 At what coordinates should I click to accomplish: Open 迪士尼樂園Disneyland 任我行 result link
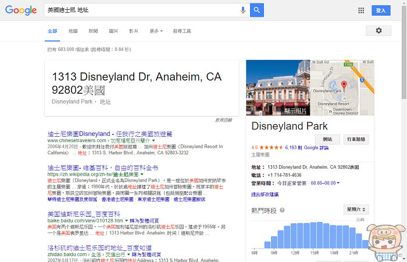(110, 134)
